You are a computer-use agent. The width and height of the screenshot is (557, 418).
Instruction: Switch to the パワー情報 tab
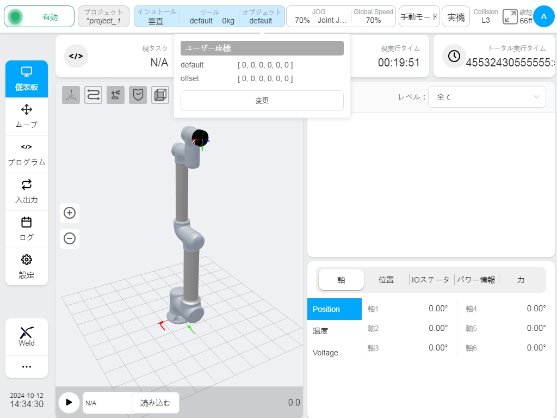(476, 280)
